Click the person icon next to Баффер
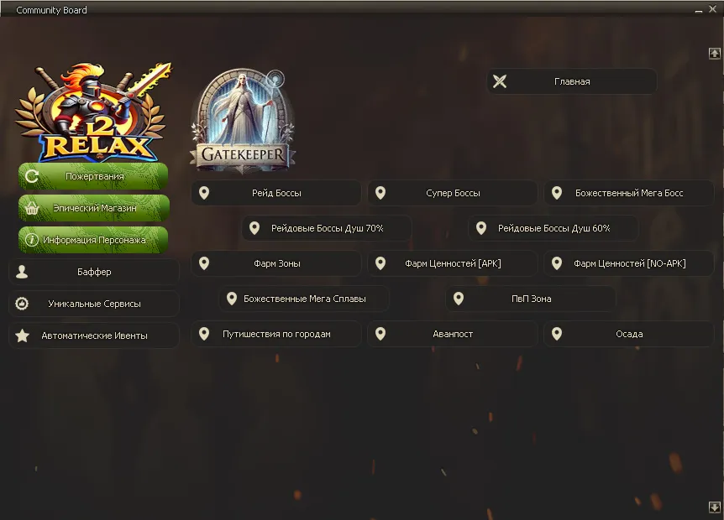 22,272
